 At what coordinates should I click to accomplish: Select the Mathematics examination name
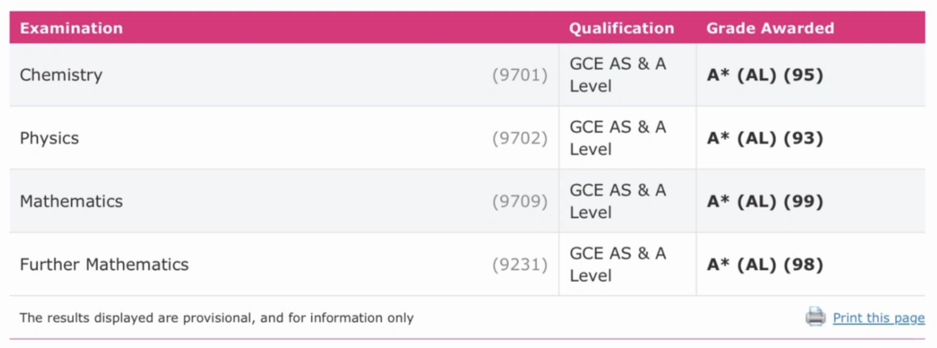tap(71, 201)
